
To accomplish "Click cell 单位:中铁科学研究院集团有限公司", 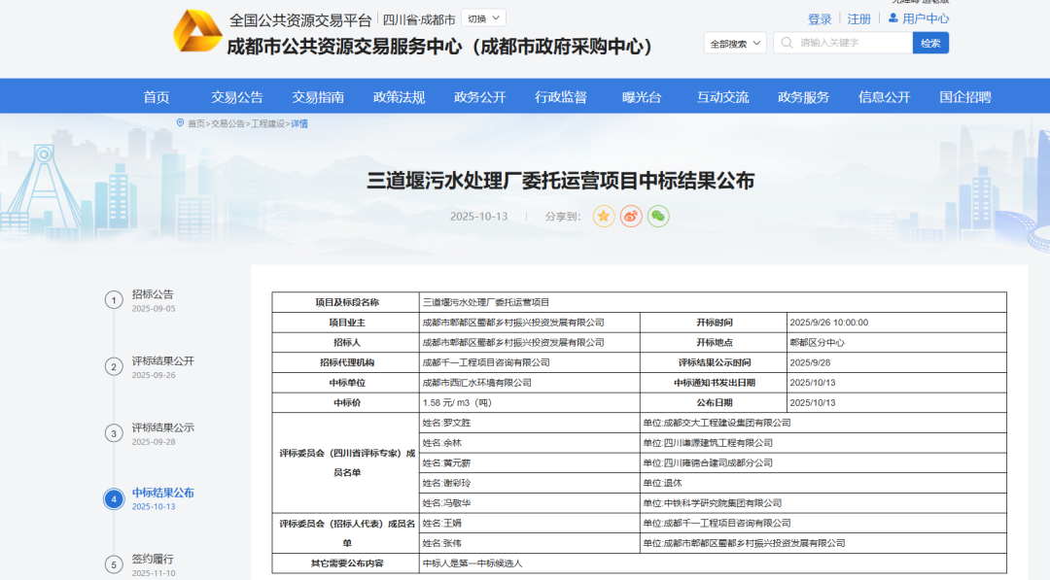I will [823, 503].
